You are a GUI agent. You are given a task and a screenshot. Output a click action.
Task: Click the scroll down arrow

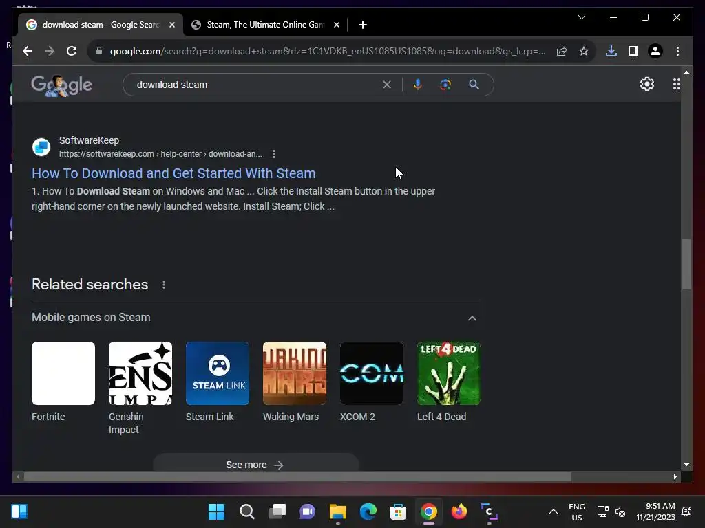pos(686,465)
